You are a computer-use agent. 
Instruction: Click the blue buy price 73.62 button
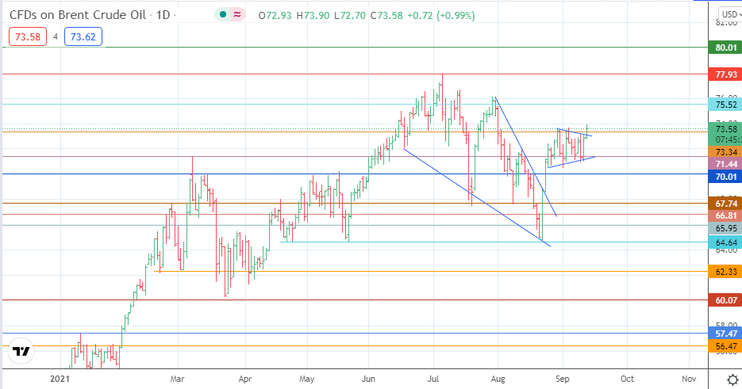click(83, 37)
